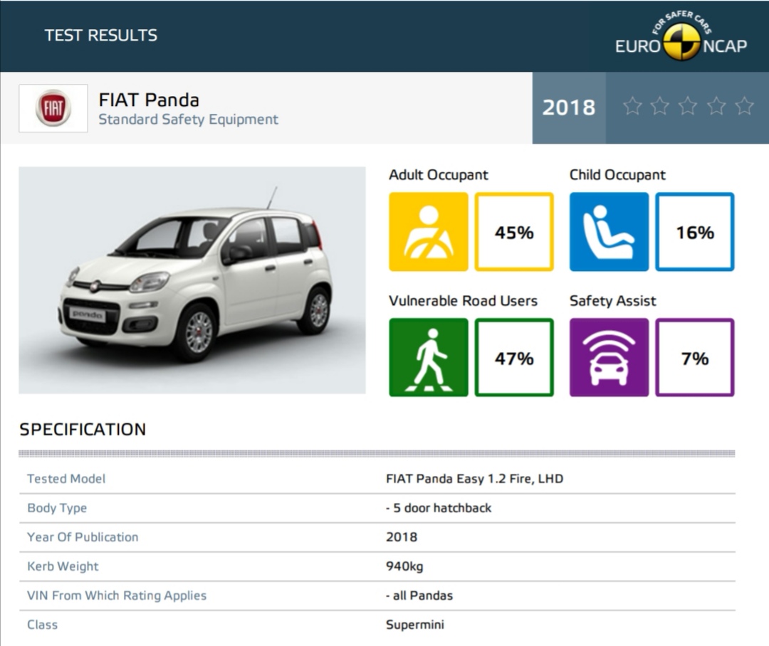Click the 2018 year badge
The height and width of the screenshot is (646, 769).
[569, 108]
